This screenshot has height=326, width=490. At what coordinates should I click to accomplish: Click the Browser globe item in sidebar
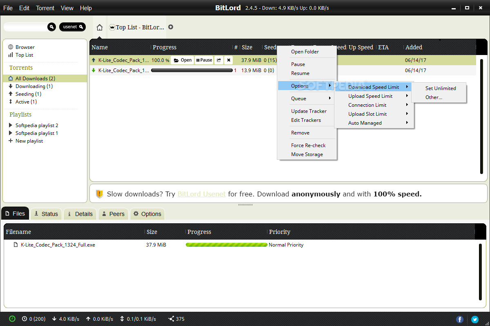coord(22,47)
